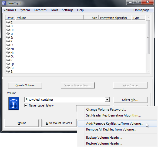
Task: Click the drive list scroll up arrow
Action: coord(148,18)
